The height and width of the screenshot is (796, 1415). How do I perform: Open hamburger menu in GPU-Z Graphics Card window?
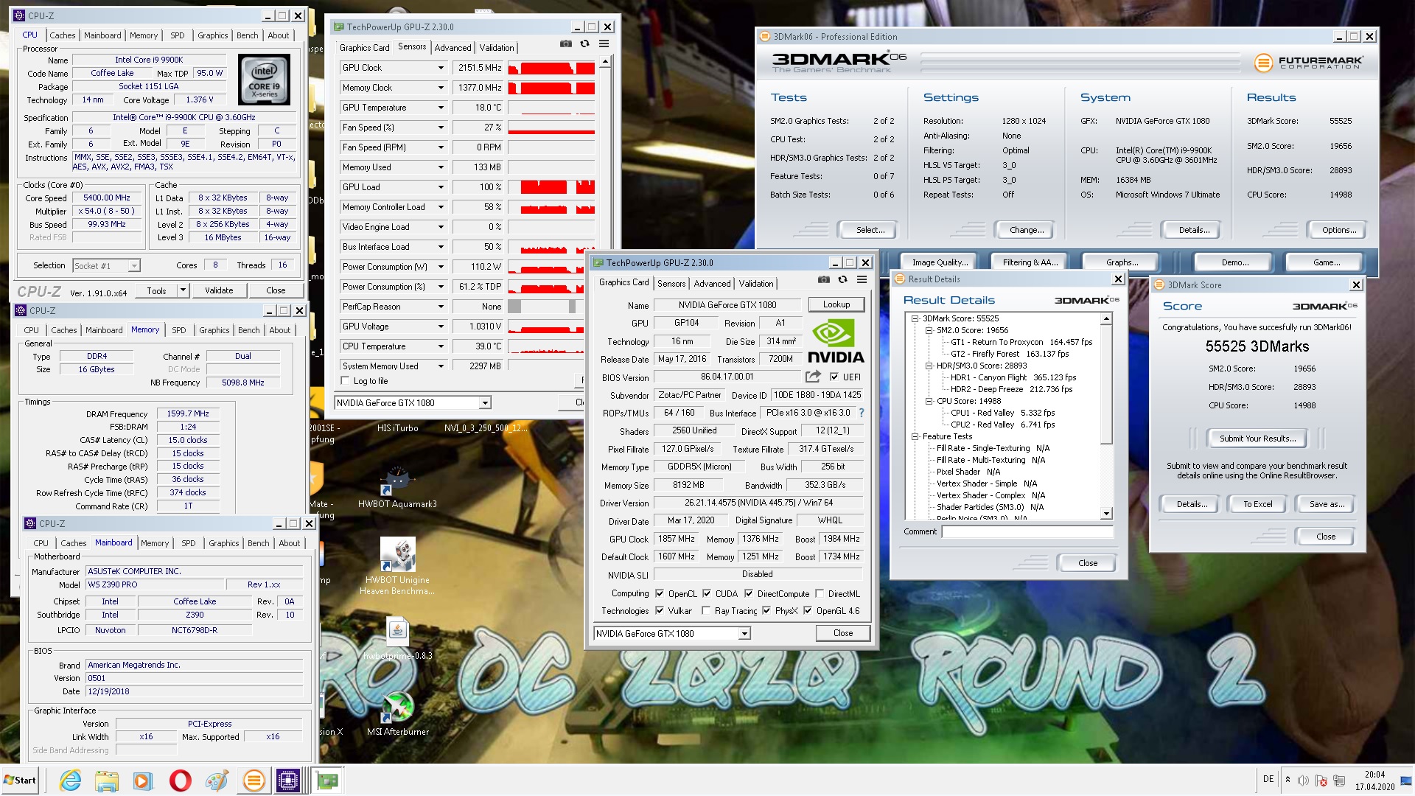(x=862, y=280)
